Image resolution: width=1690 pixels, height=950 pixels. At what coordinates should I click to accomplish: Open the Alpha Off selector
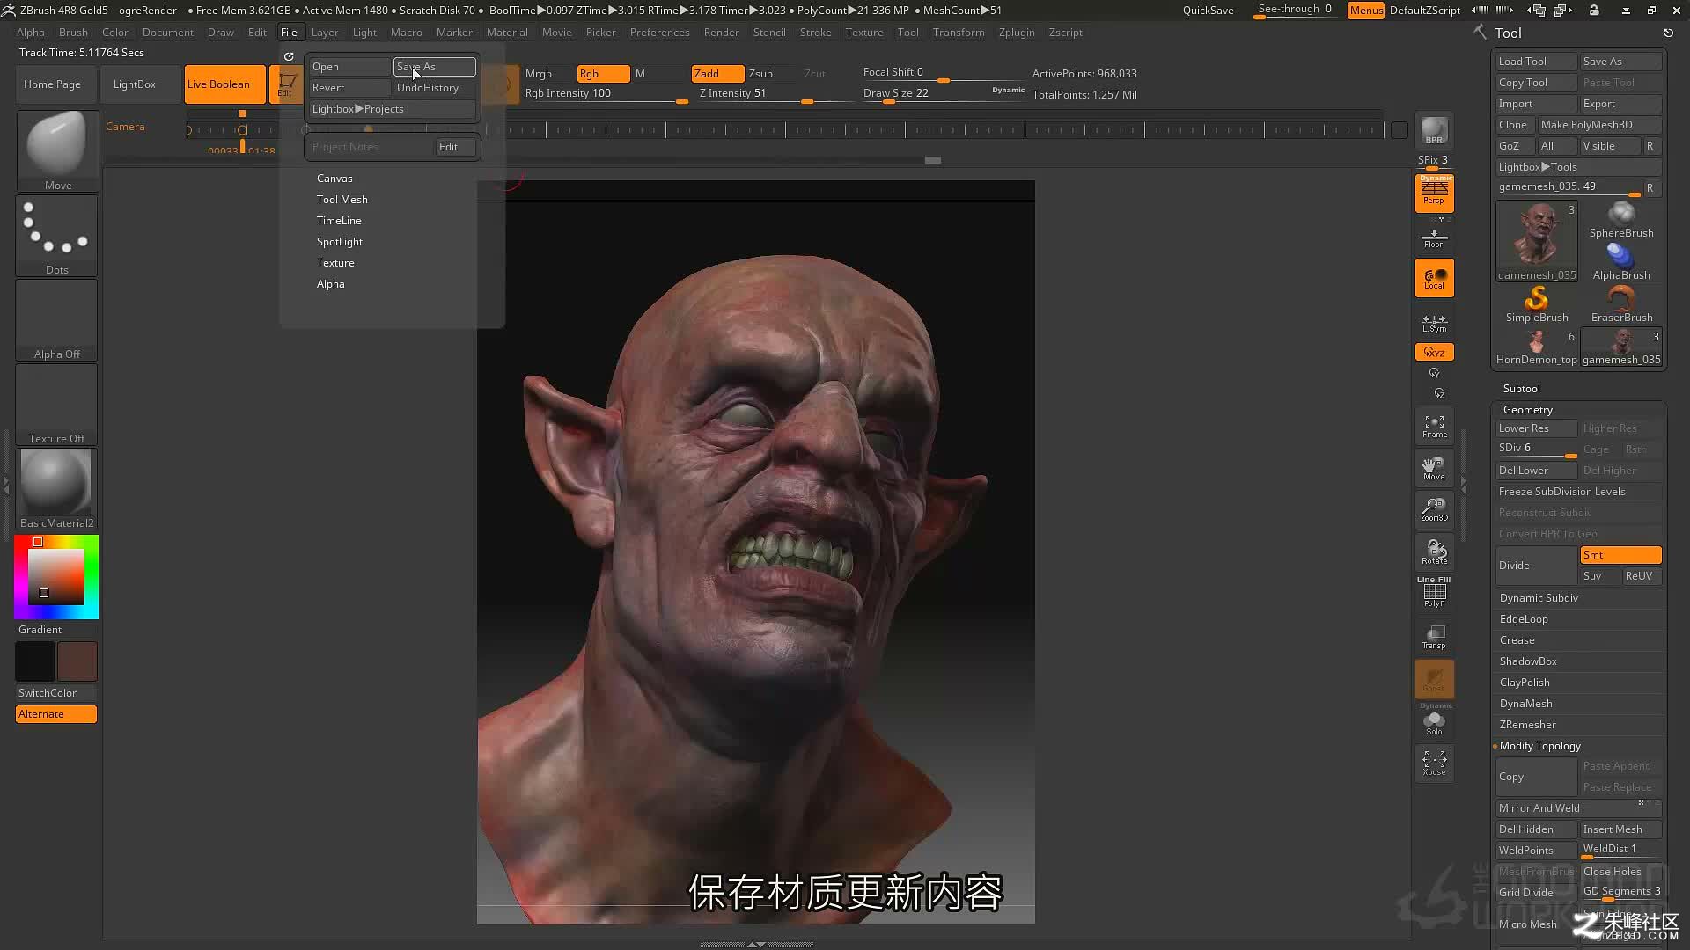(57, 320)
